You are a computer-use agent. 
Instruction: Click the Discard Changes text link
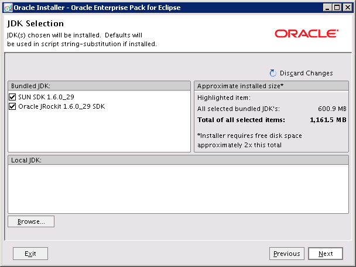[306, 73]
